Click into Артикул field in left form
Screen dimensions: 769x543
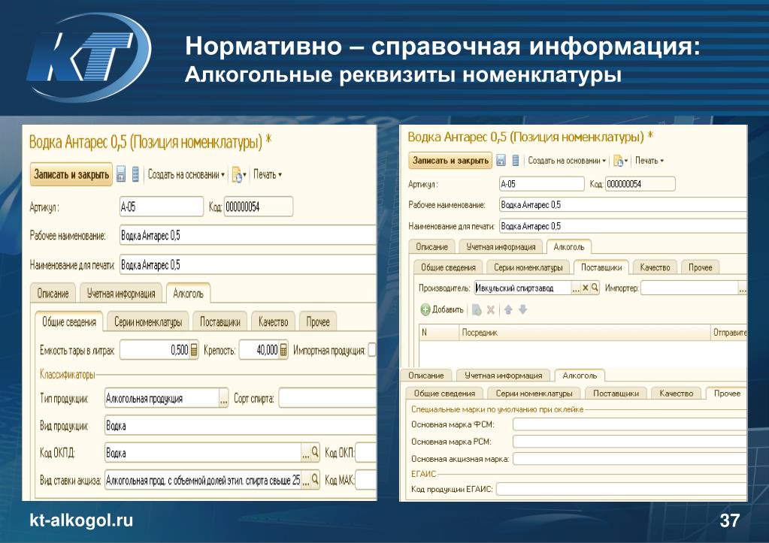point(162,207)
